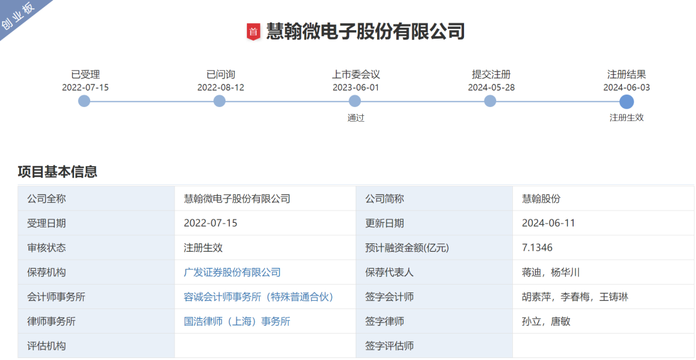Click the 保荐代表人 table label
The height and width of the screenshot is (360, 696).
pos(389,272)
